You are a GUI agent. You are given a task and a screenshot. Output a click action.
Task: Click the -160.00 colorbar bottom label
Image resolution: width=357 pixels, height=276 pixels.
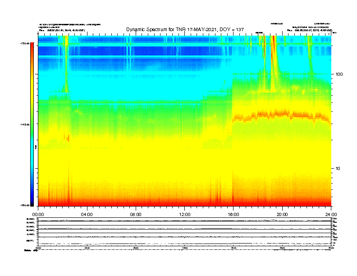pyautogui.click(x=25, y=205)
